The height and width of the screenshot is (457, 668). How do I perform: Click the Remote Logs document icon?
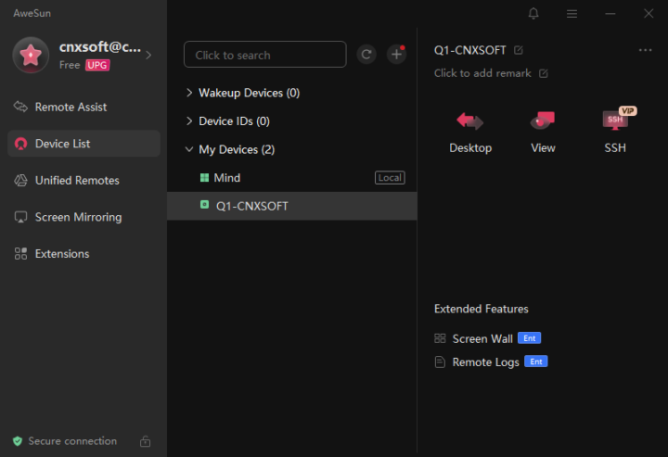pyautogui.click(x=440, y=362)
